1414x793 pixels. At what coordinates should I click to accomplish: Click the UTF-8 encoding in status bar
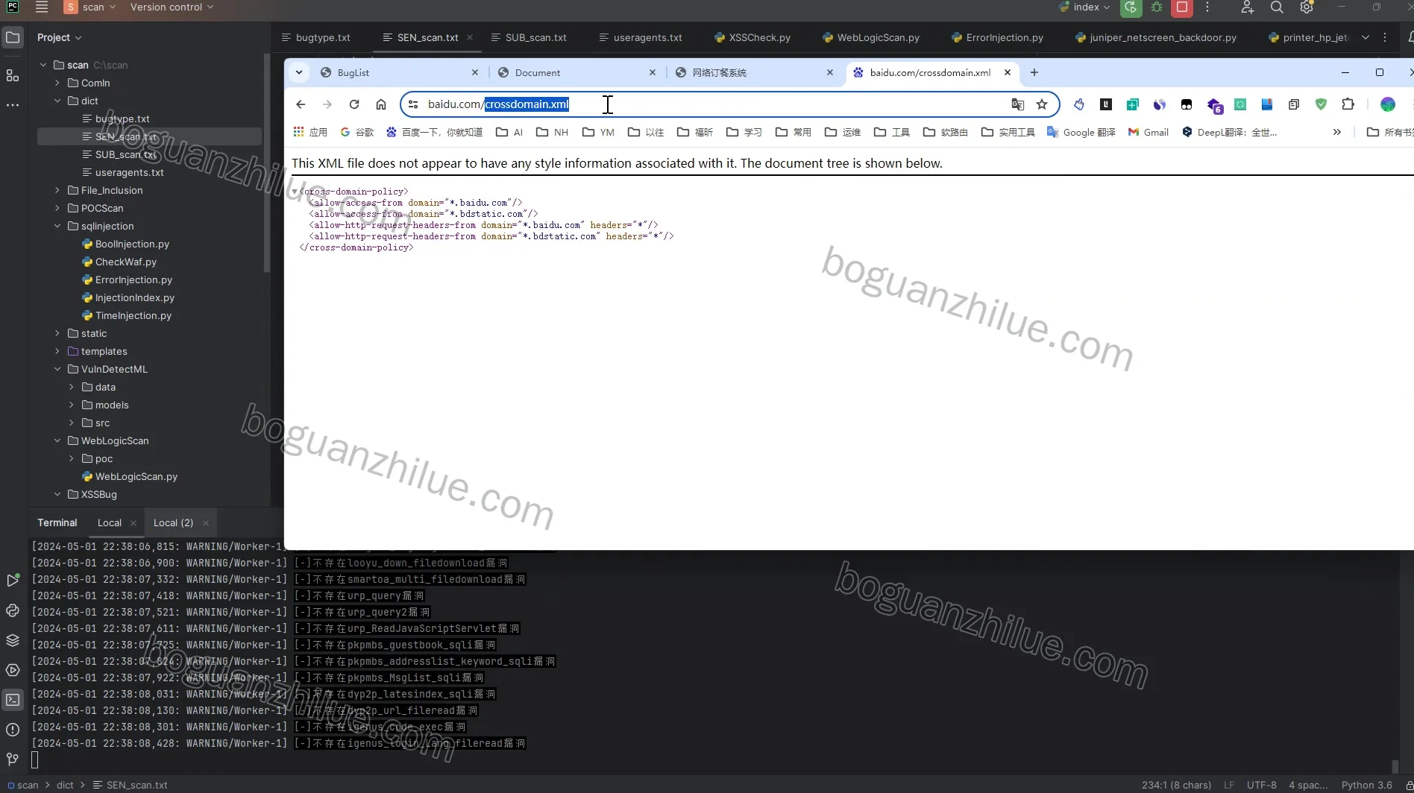1261,785
